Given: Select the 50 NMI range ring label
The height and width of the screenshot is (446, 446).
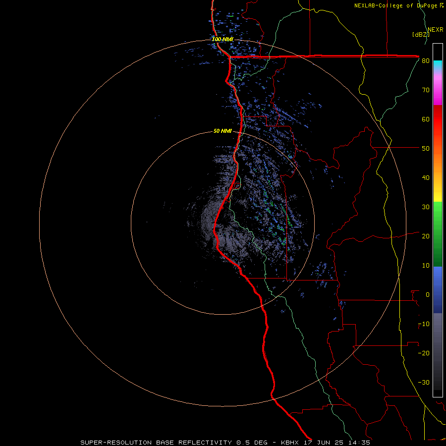Looking at the screenshot, I should (223, 131).
